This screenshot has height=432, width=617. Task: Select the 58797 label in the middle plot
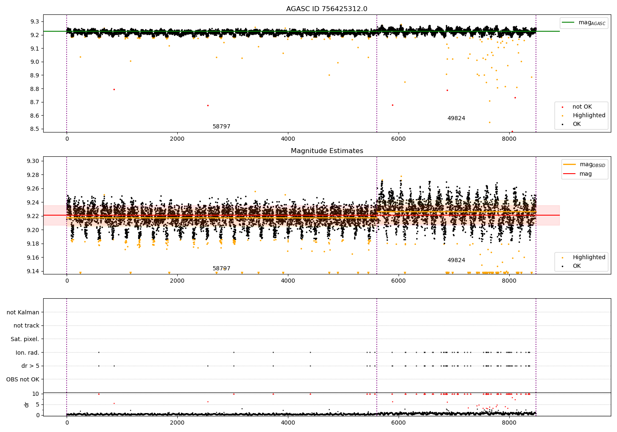[x=221, y=269]
